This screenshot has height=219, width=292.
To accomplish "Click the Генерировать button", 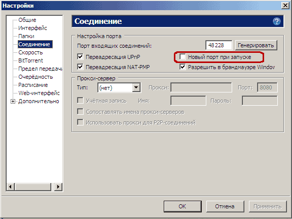I will [x=256, y=45].
